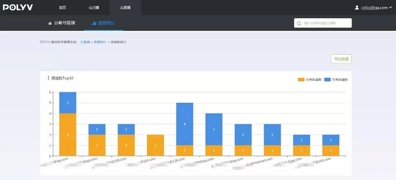This screenshot has width=396, height=180.
Task: Click the tallest orange bar labeled 4
Action: (x=68, y=135)
